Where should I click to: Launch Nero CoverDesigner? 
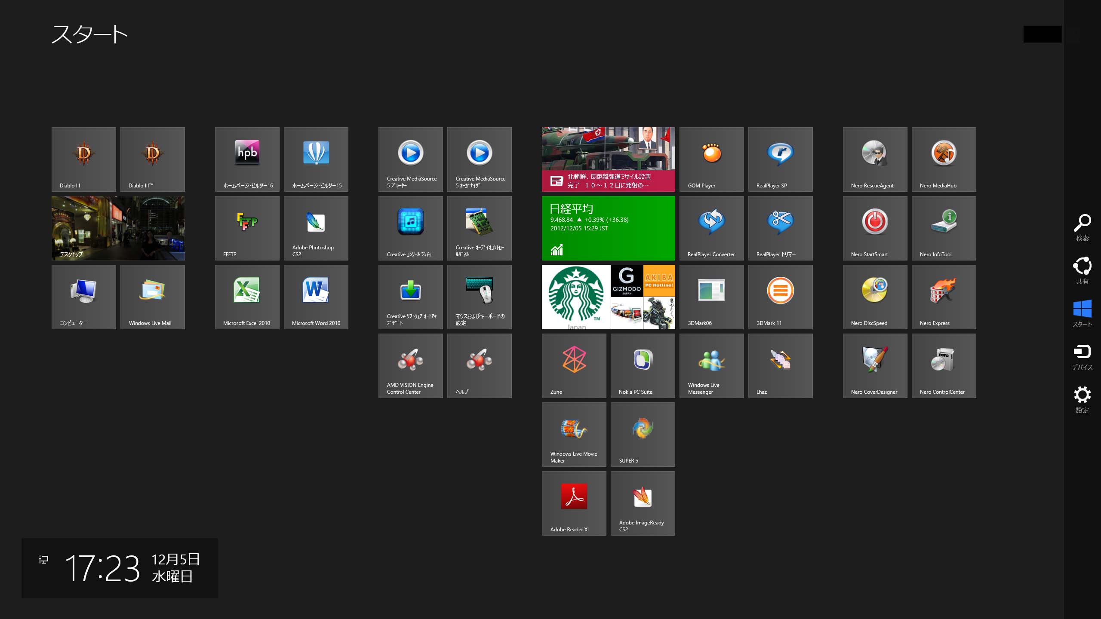point(875,366)
